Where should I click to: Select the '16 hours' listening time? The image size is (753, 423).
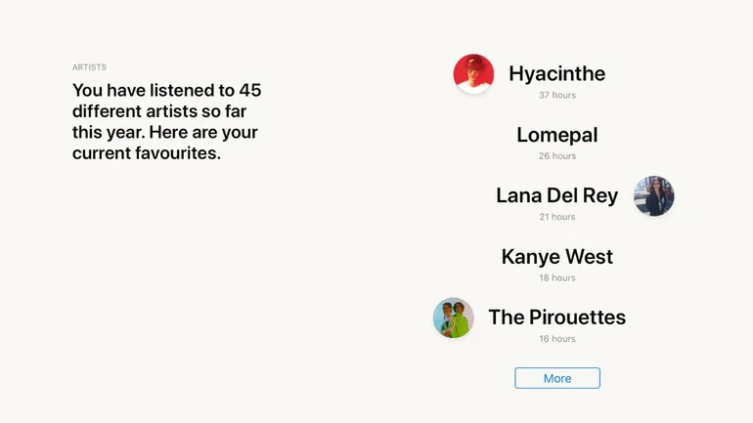557,339
